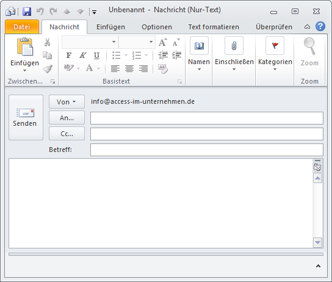
Task: Click the Copy icon
Action: click(47, 56)
